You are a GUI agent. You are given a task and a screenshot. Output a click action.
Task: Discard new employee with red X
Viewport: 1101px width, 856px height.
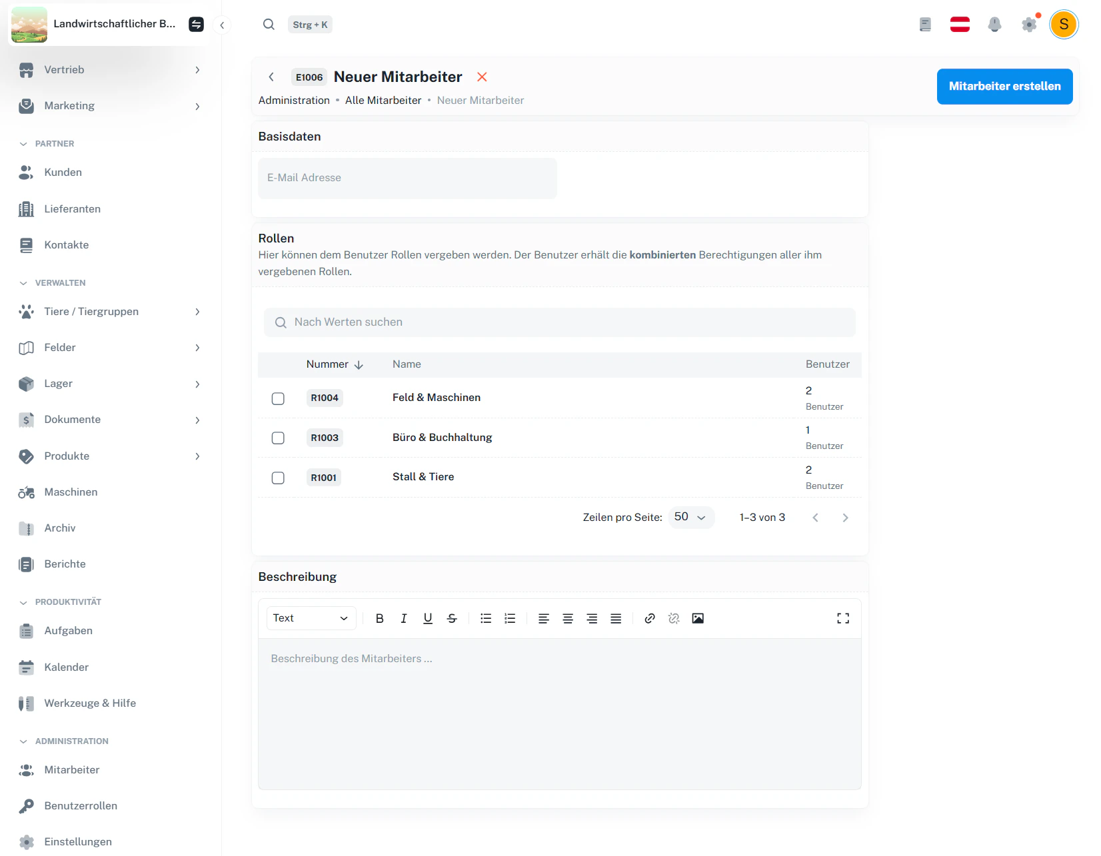[x=482, y=77]
